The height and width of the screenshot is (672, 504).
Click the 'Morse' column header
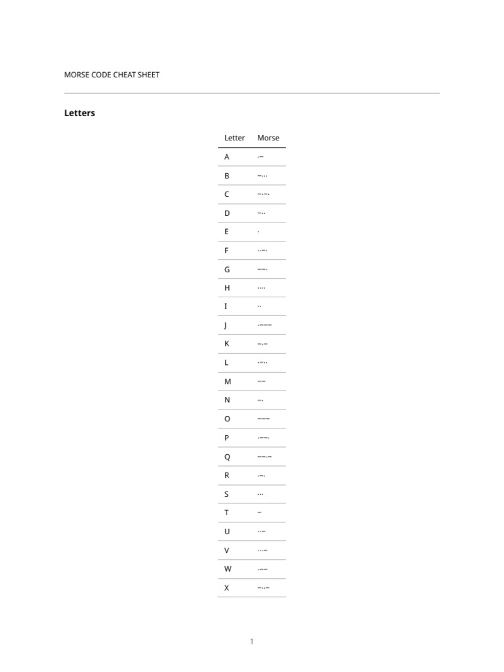click(268, 138)
